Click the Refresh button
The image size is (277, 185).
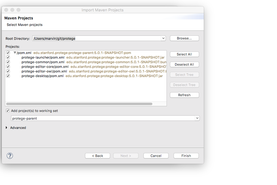tap(184, 95)
